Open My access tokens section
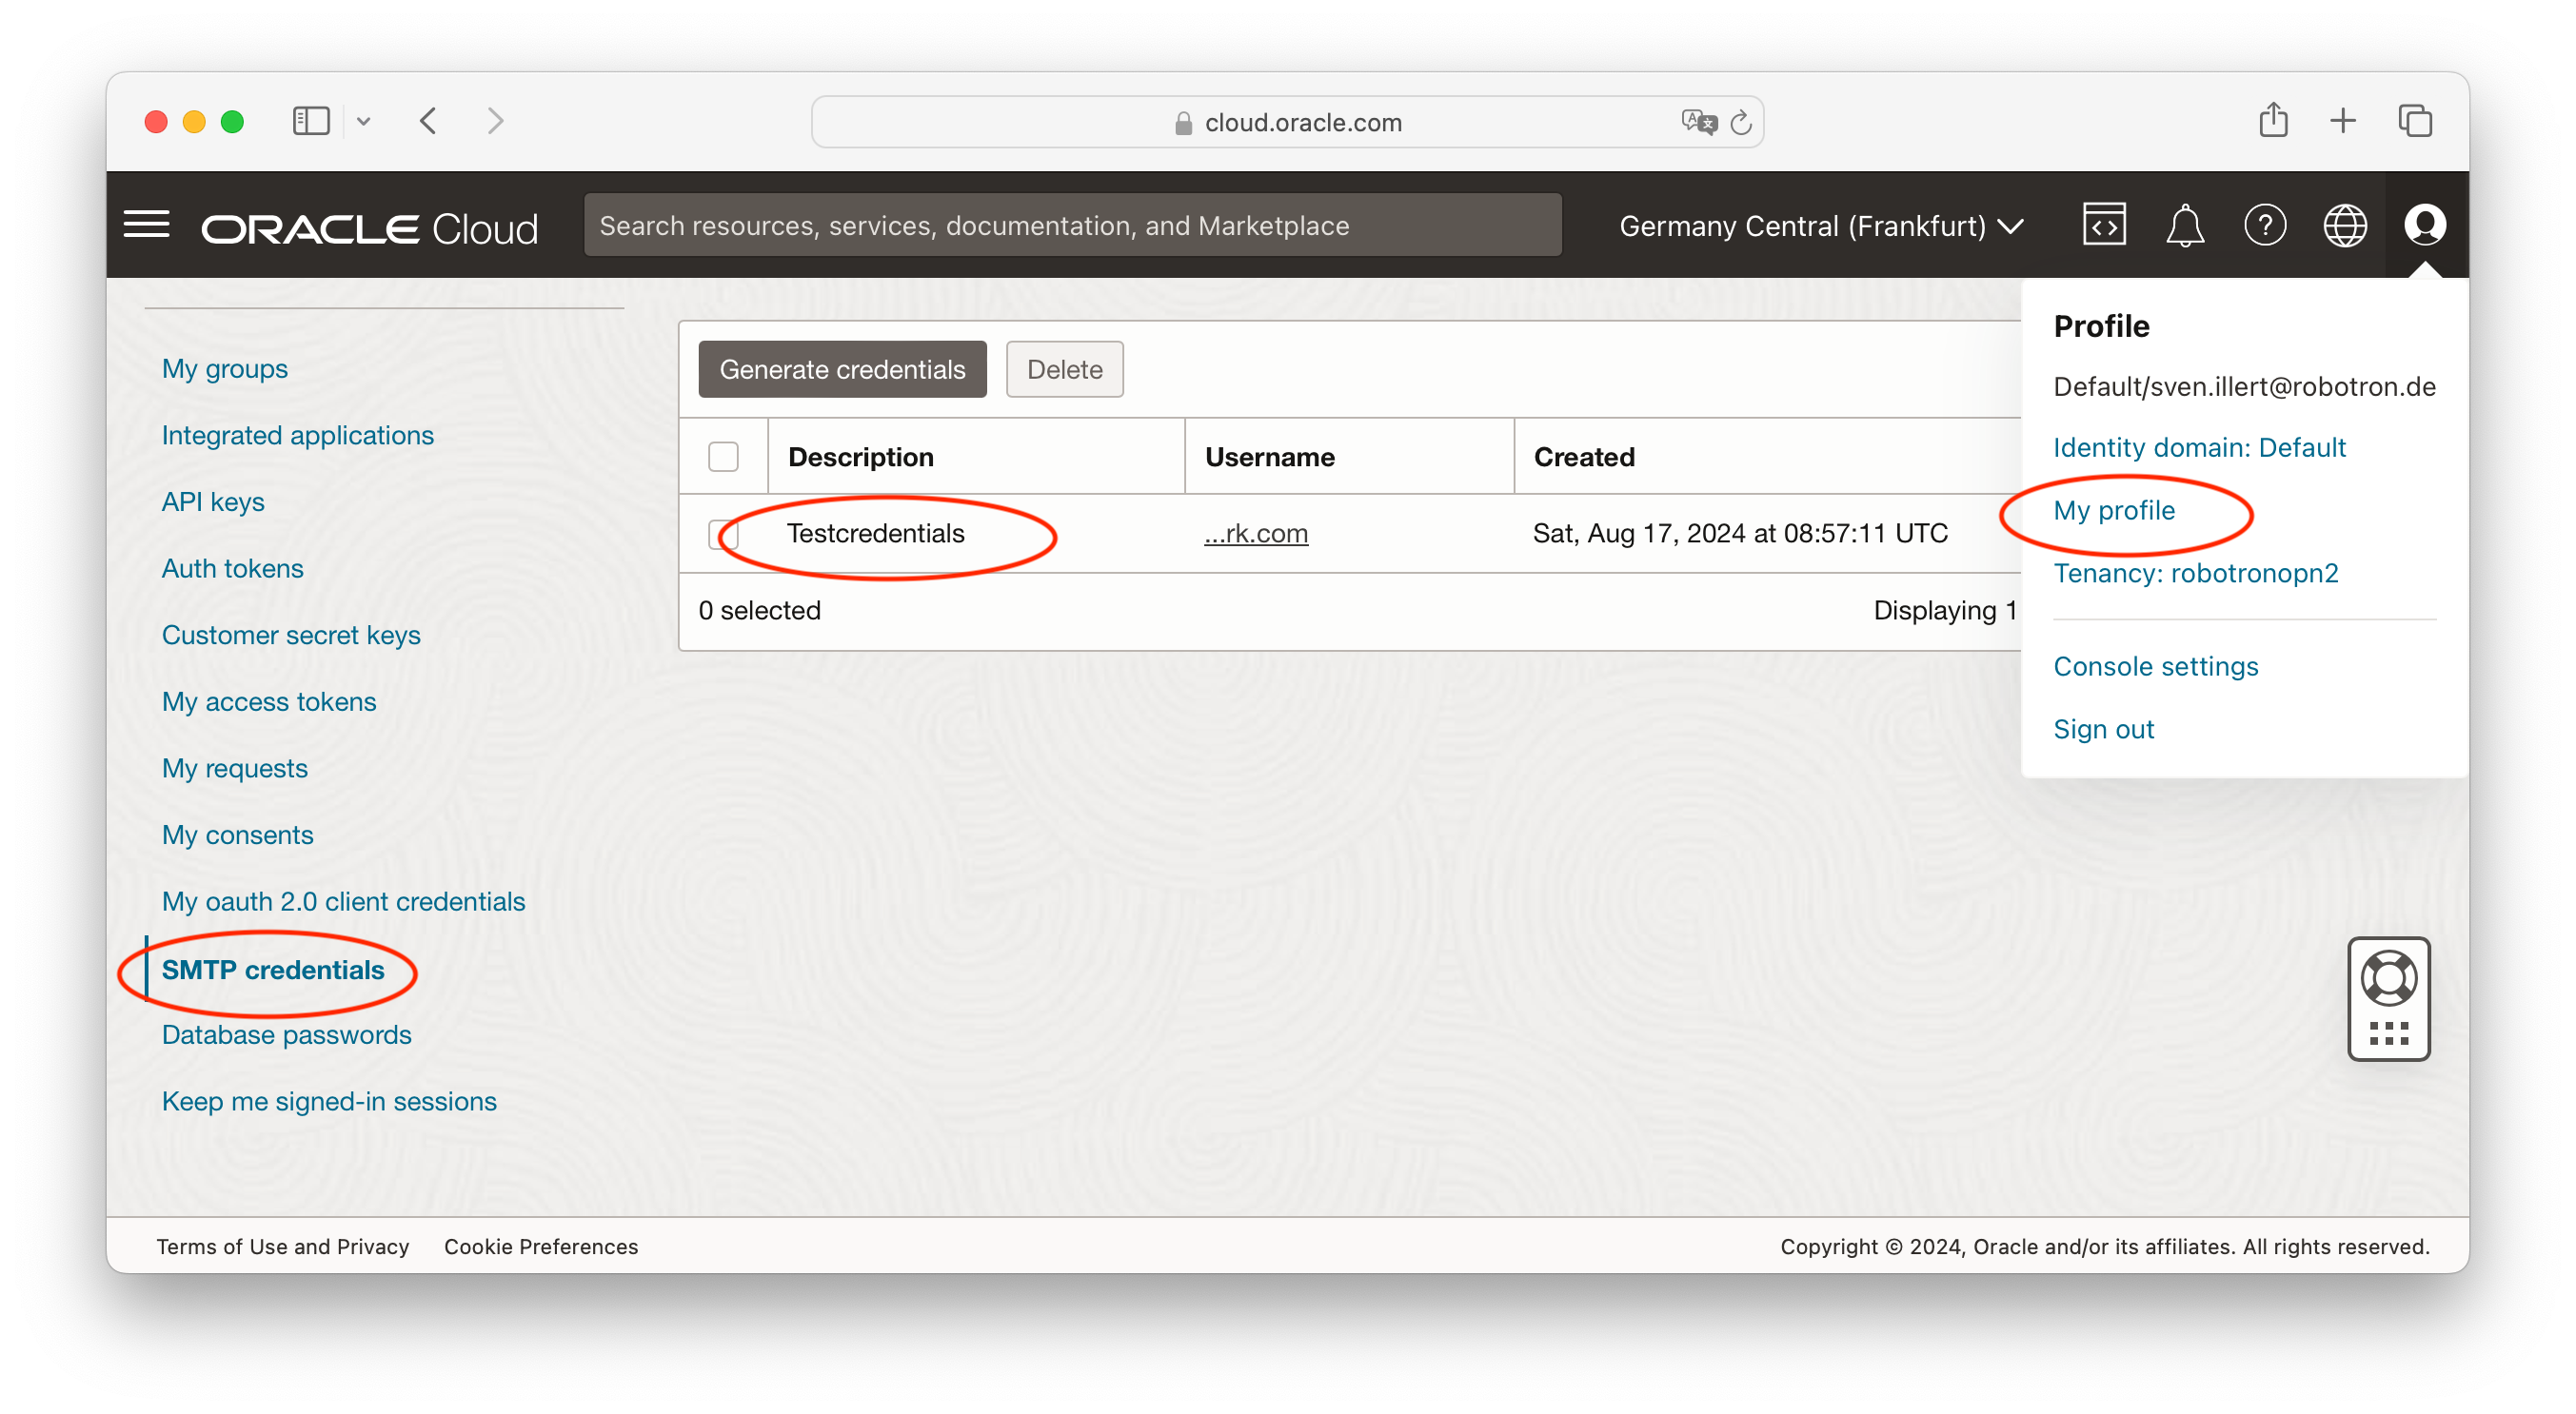Image resolution: width=2576 pixels, height=1414 pixels. (269, 701)
